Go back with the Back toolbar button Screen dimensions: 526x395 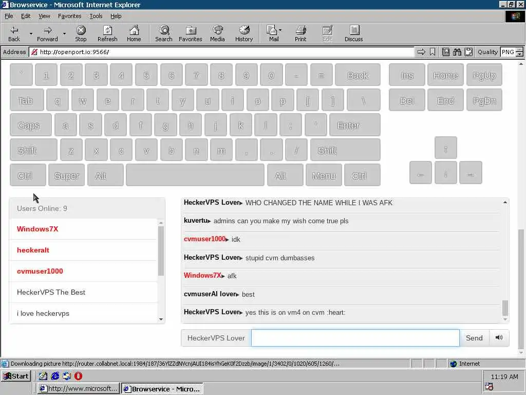coord(14,33)
